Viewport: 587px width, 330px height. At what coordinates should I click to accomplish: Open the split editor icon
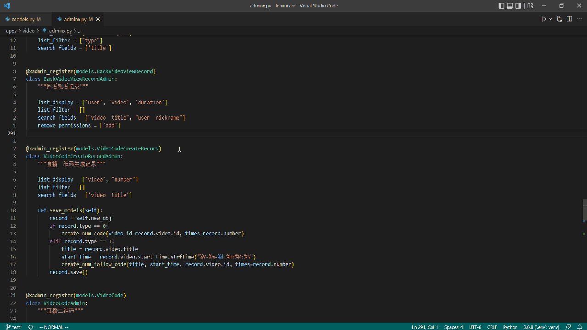click(x=569, y=19)
